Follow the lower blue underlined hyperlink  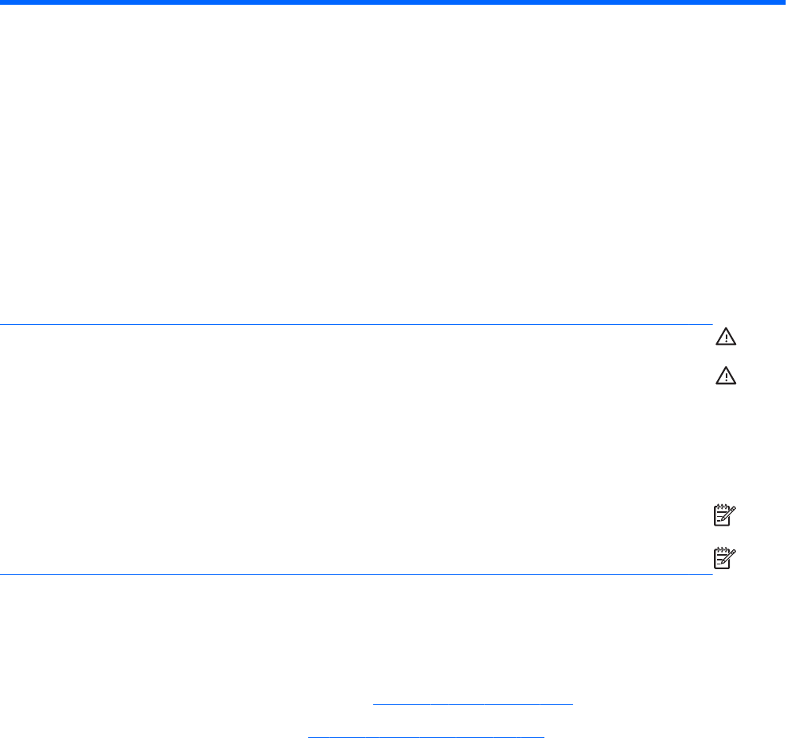(426, 736)
